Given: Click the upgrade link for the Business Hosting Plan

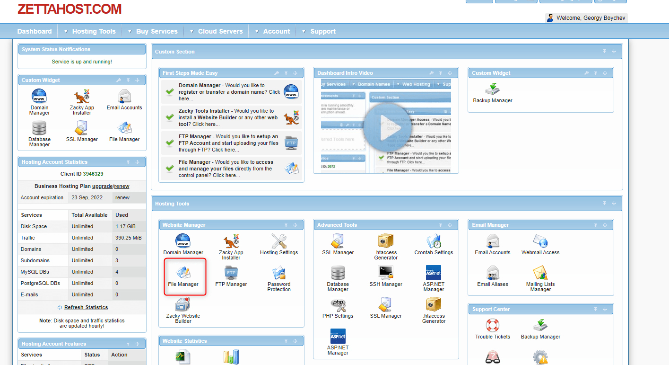Looking at the screenshot, I should point(102,186).
